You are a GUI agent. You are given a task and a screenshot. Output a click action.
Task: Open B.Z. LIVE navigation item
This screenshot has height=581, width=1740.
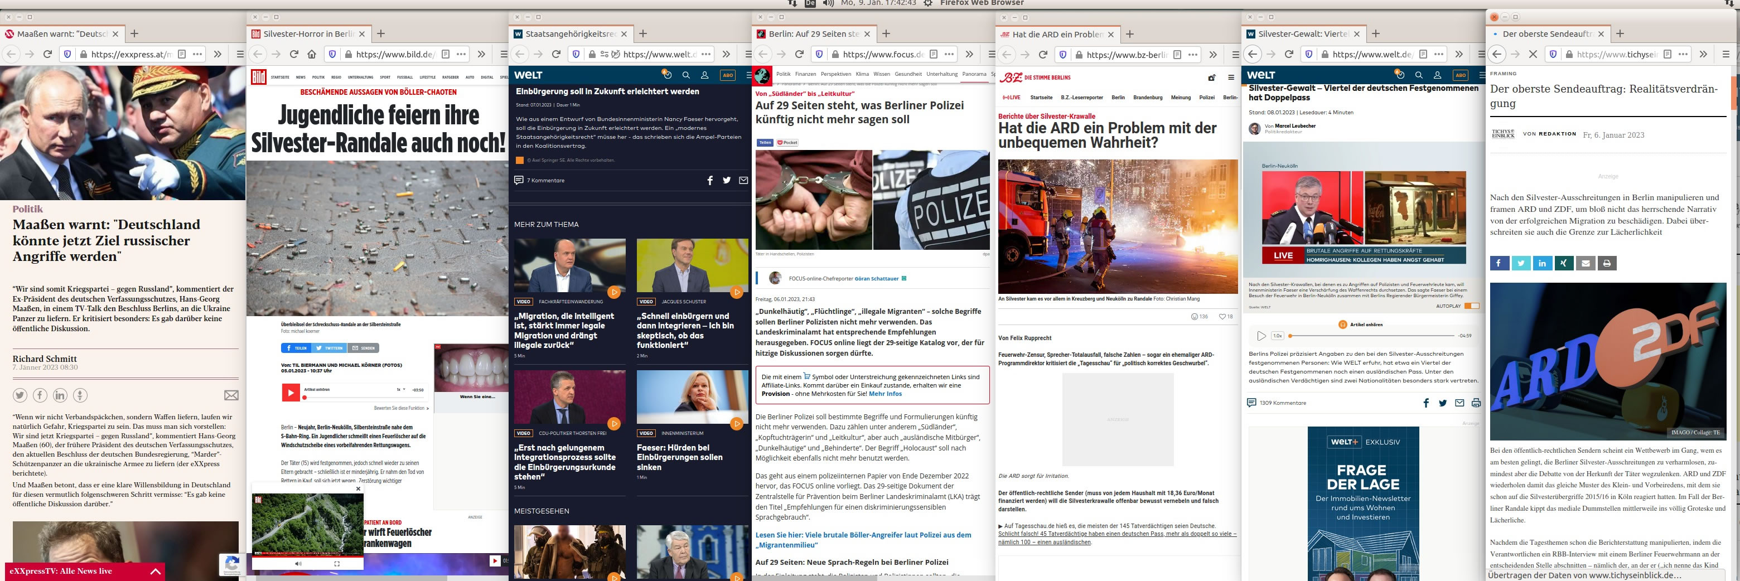click(x=1011, y=98)
